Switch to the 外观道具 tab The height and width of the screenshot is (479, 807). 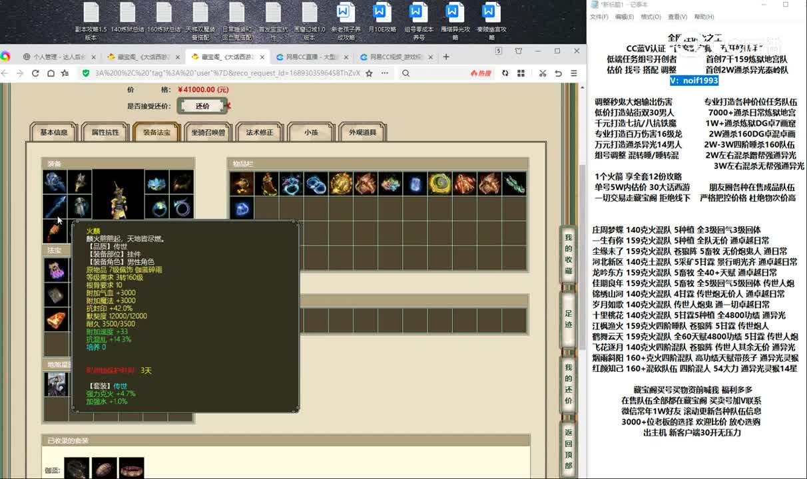pos(363,132)
